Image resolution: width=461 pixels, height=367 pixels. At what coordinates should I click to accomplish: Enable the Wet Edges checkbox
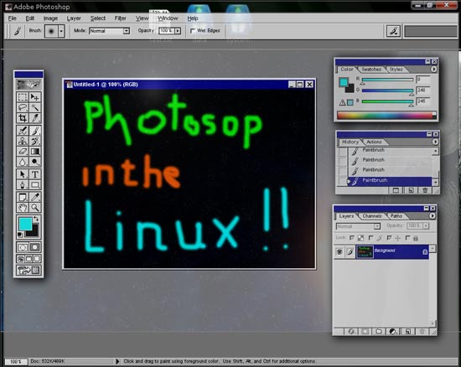pyautogui.click(x=193, y=31)
